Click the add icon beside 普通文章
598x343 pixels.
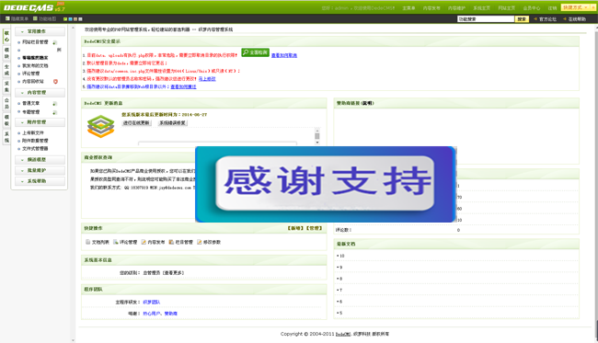[x=55, y=104]
